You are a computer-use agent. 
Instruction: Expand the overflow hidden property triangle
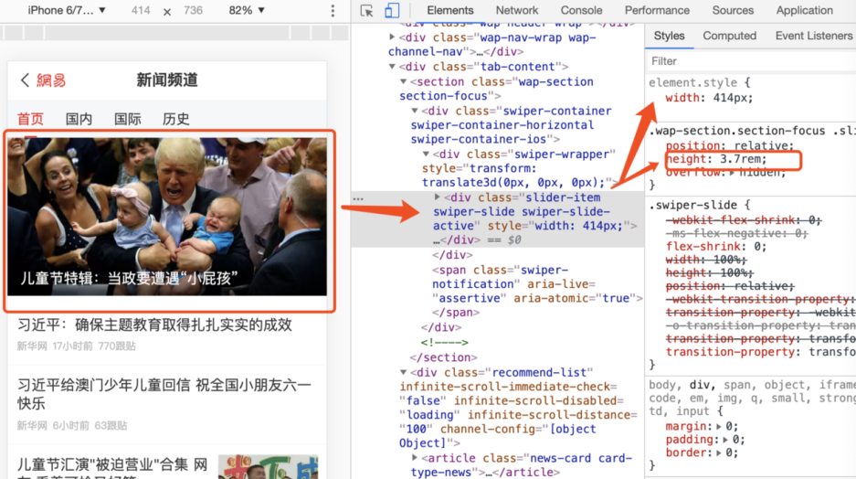click(x=733, y=173)
